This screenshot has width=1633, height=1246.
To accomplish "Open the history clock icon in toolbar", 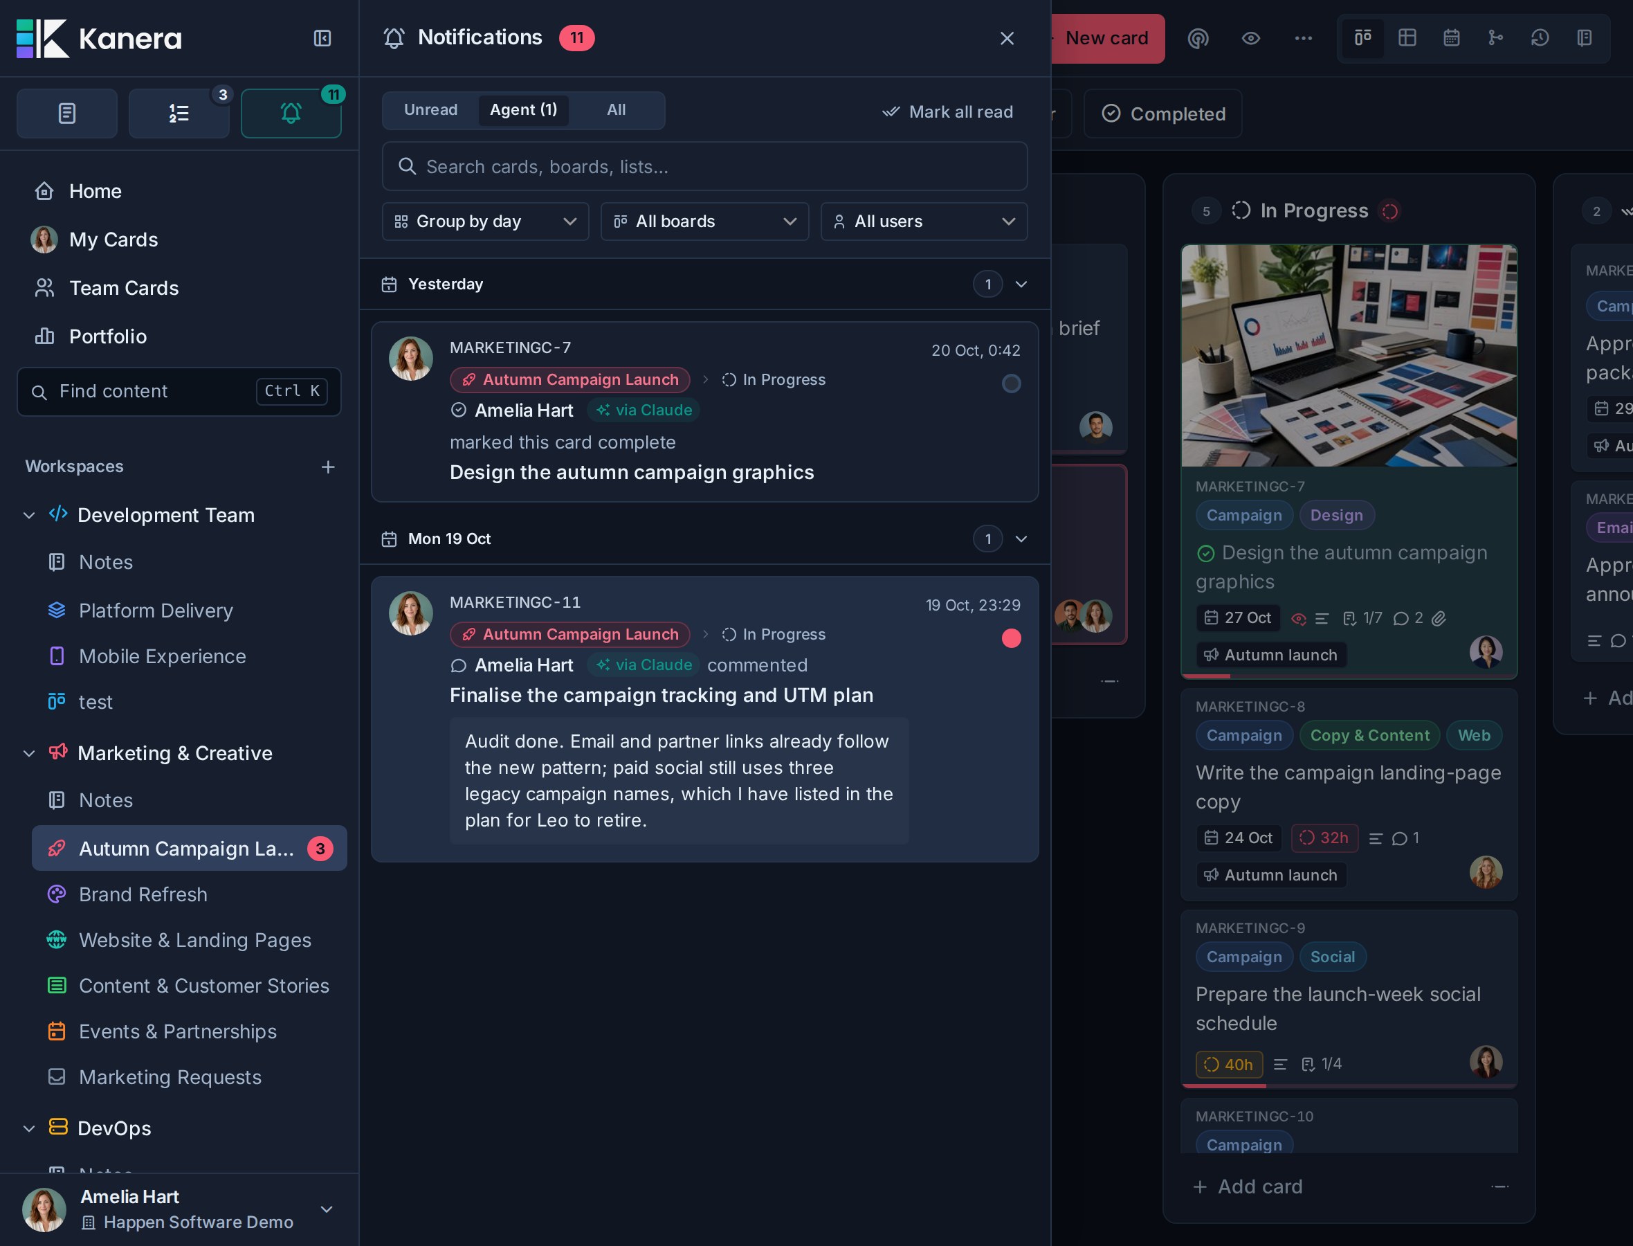I will [x=1540, y=38].
